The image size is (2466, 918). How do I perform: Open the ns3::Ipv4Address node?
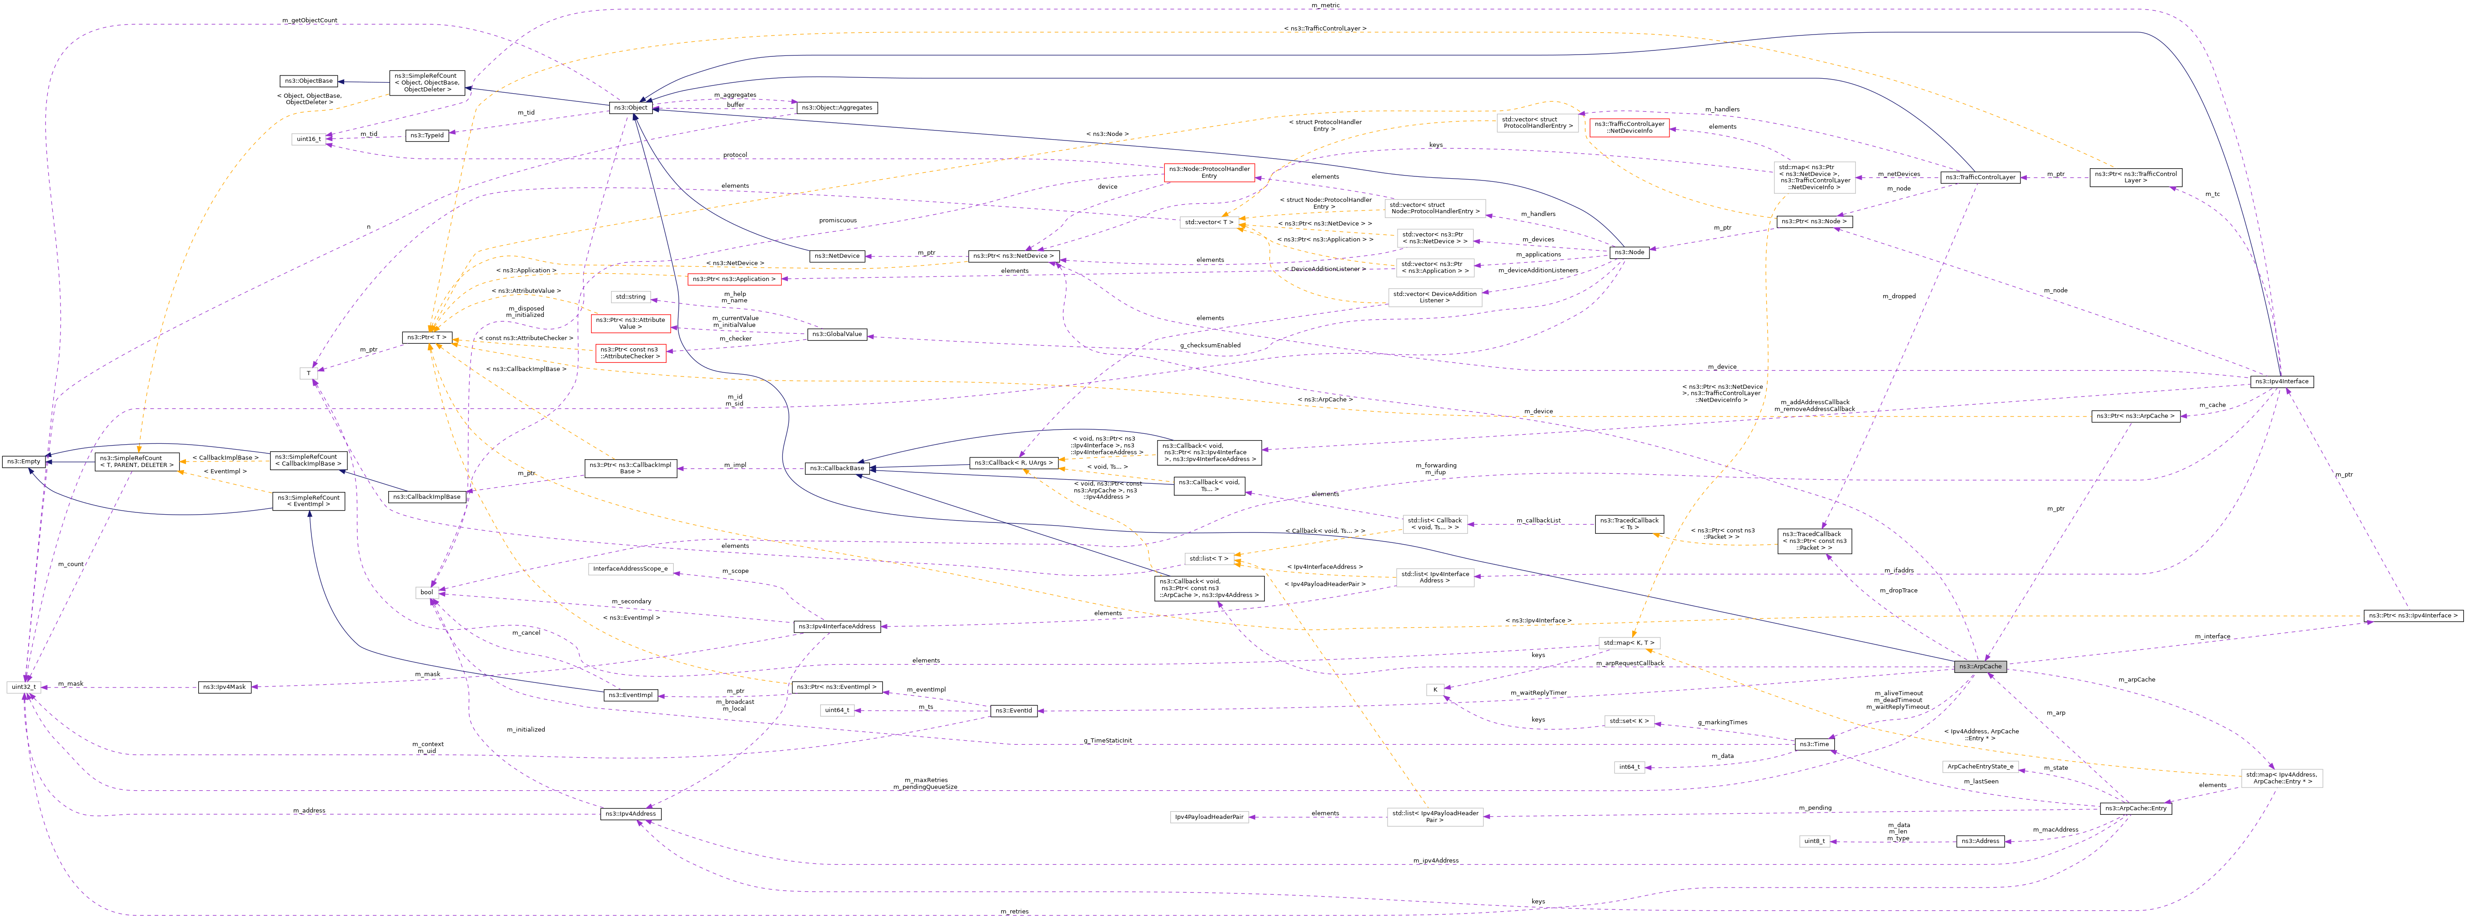click(631, 815)
